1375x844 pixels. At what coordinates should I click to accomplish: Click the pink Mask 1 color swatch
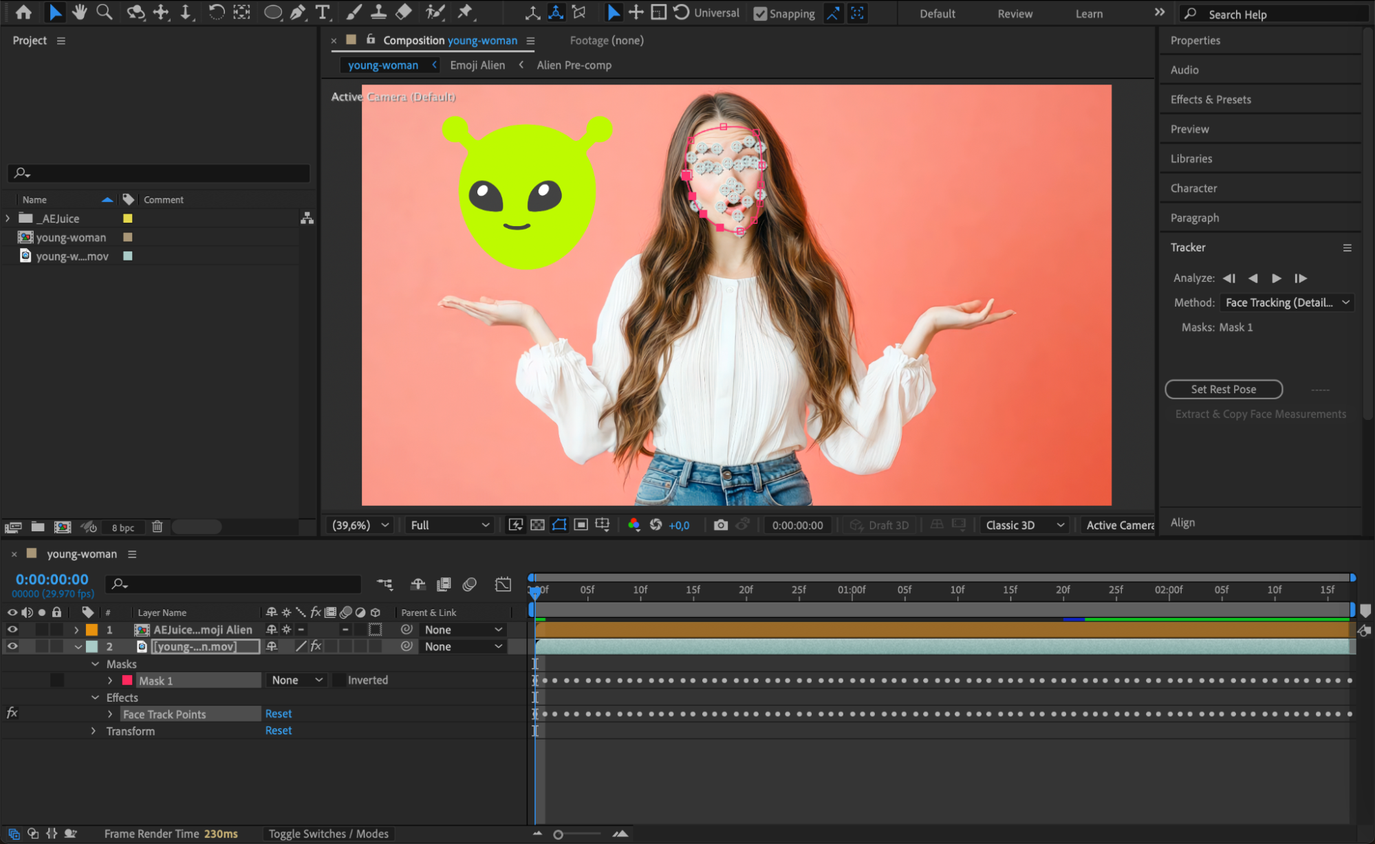[127, 680]
